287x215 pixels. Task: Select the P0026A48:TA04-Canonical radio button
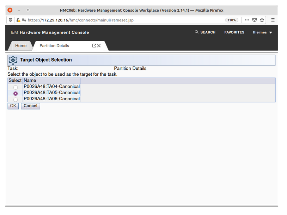coord(16,87)
